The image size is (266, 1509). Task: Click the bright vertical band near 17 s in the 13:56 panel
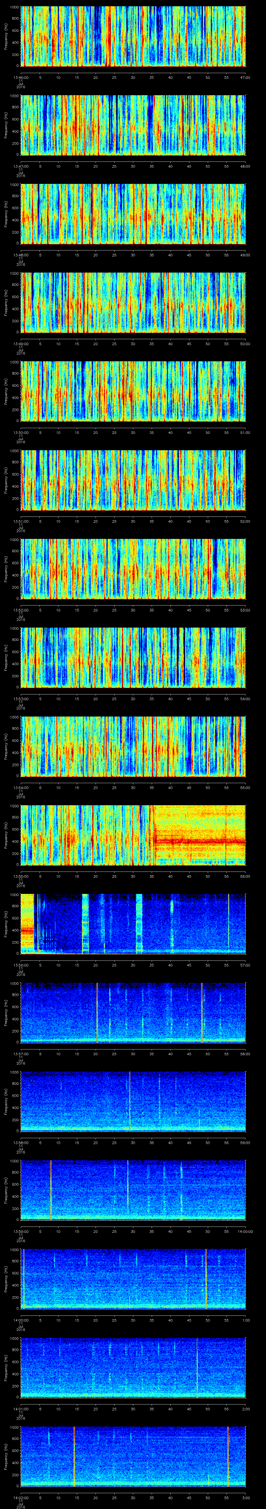click(x=85, y=924)
